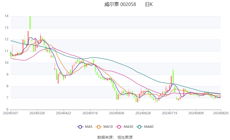This screenshot has width=230, height=140.
Task: Toggle the MA60 legend series
Action: [145, 127]
